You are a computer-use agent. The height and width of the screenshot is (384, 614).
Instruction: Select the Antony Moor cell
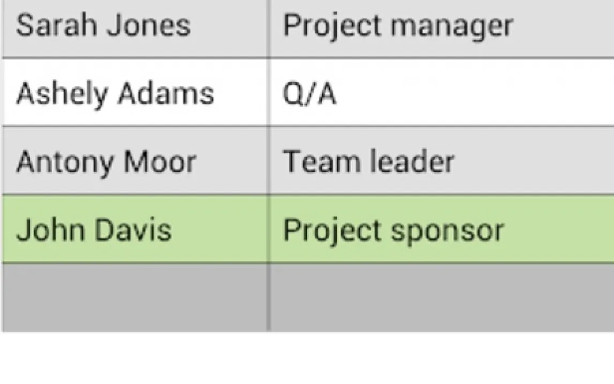click(x=134, y=161)
